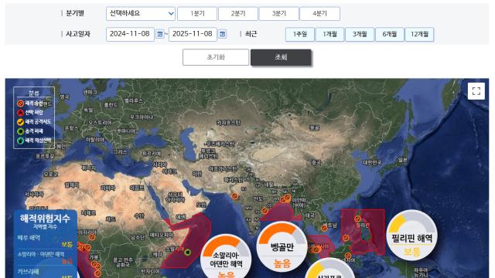The width and height of the screenshot is (495, 278).
Task: Click the 해적습격 legend icon
Action: tap(21, 103)
